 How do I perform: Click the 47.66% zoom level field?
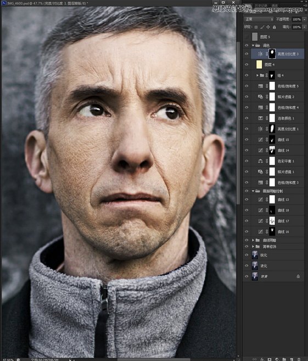pos(8,359)
